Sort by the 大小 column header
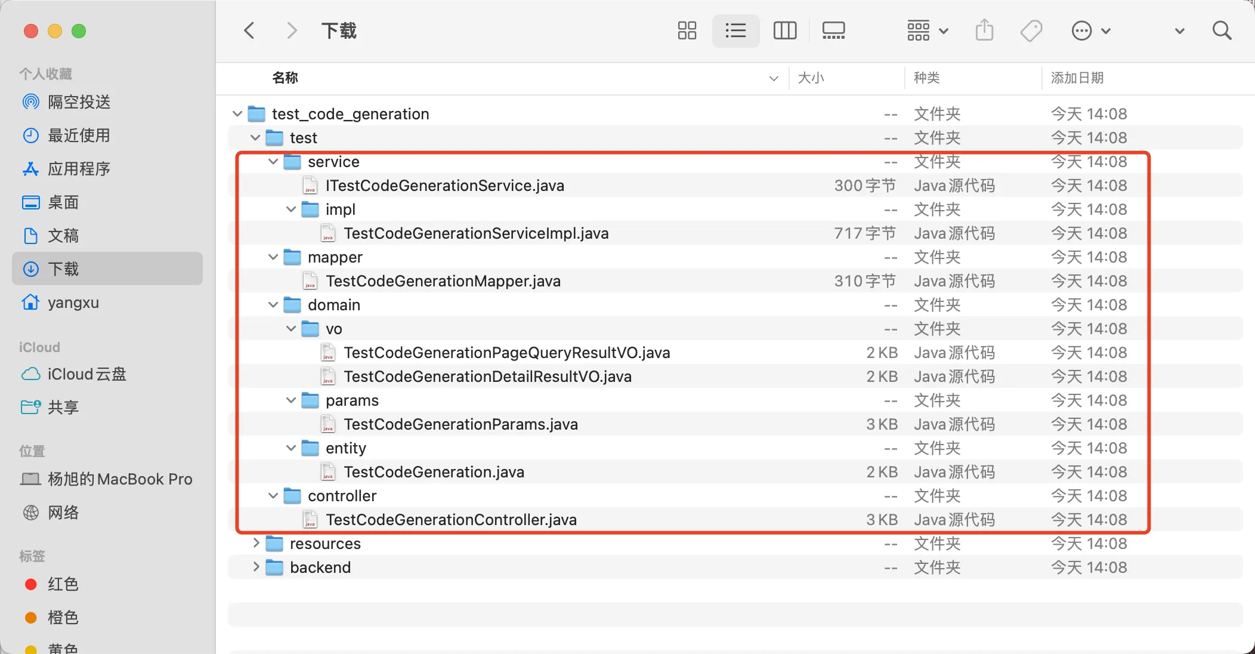This screenshot has width=1255, height=654. 811,78
